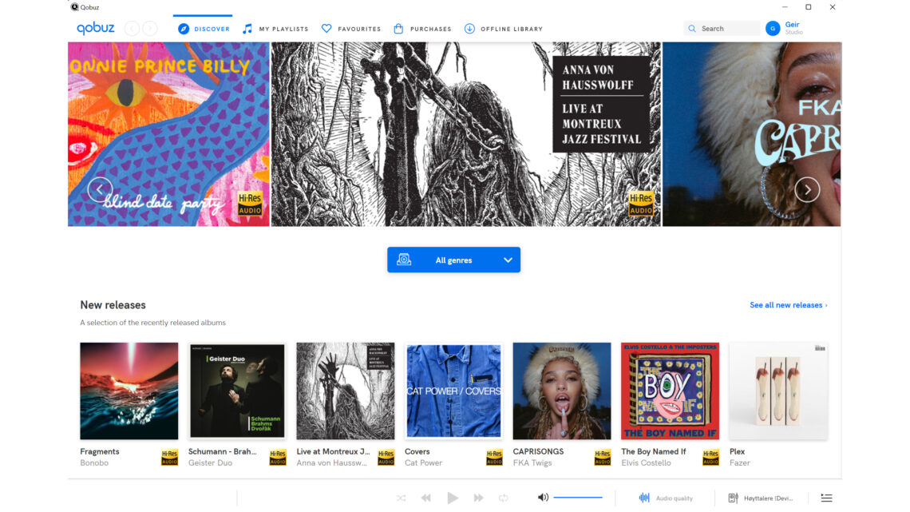Open the FKA Caprisongs banner
The height and width of the screenshot is (512, 910).
752,134
